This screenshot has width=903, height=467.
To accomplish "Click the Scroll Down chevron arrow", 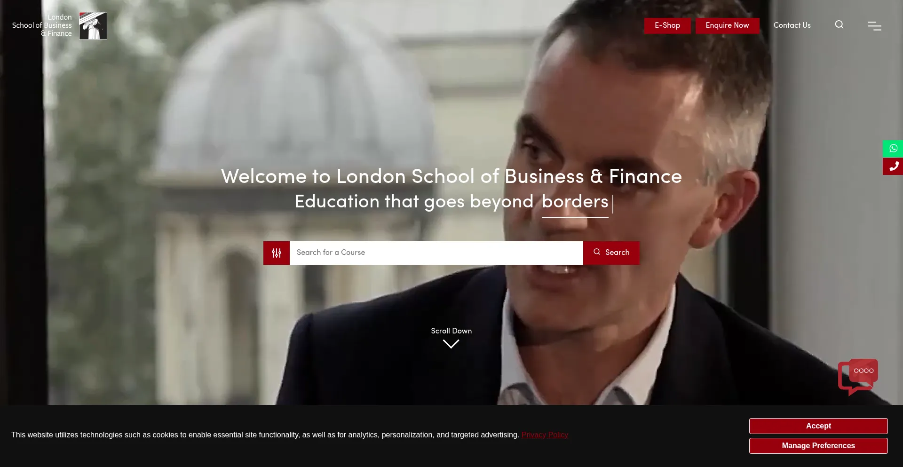I will tap(451, 344).
